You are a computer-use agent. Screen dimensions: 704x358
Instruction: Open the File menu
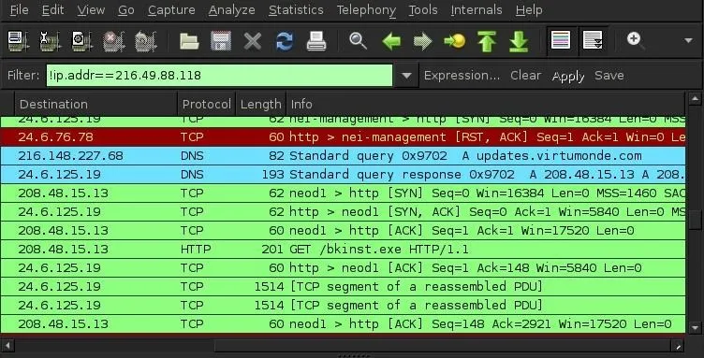(x=19, y=10)
